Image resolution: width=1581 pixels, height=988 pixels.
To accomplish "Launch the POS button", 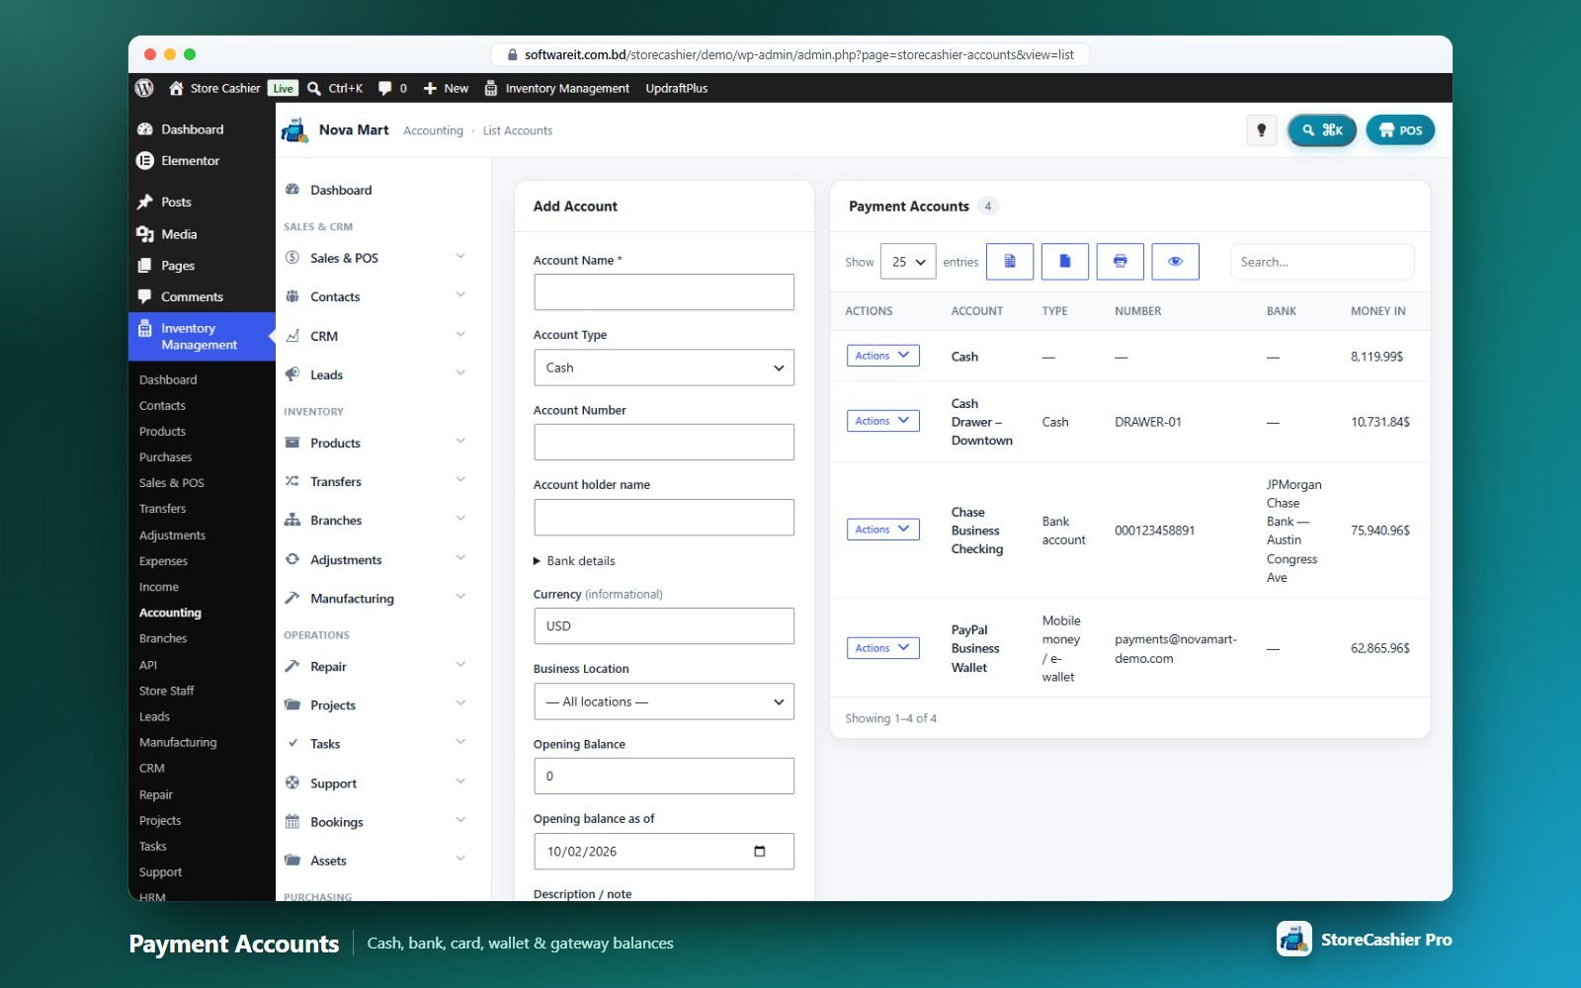I will [x=1400, y=130].
